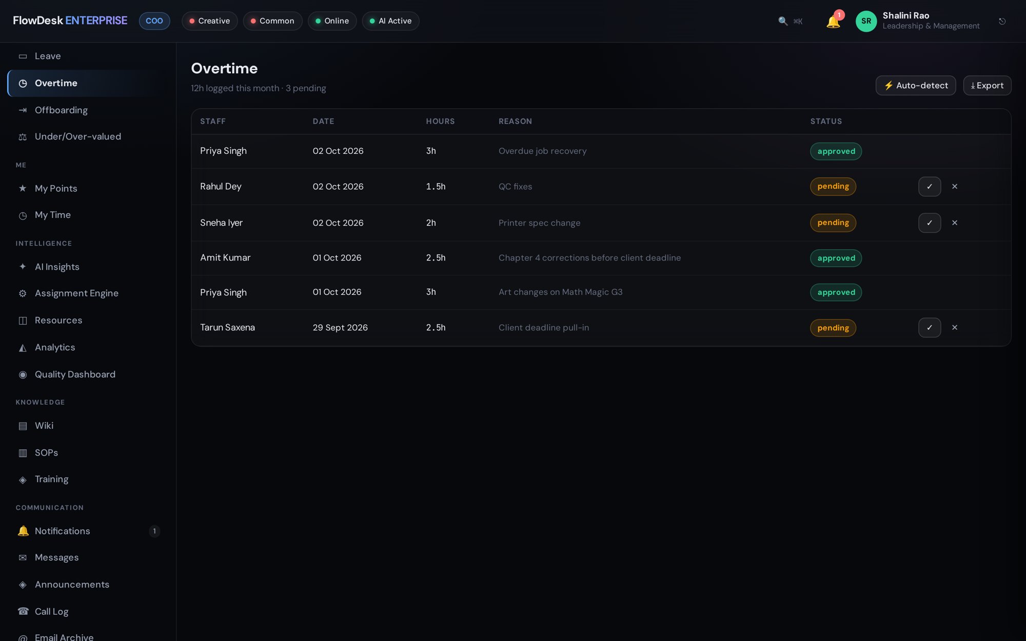
Task: Click the COO role badge
Action: 154,21
